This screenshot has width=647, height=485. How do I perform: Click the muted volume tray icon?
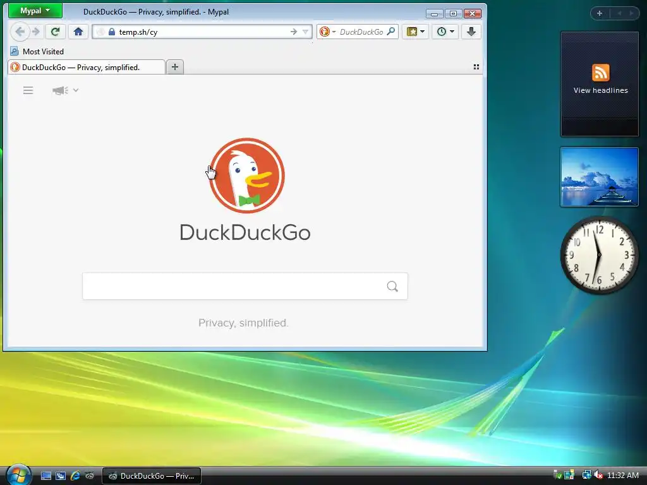598,475
